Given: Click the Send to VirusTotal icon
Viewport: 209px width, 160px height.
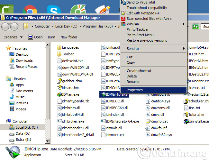Looking at the screenshot, I should [123, 2].
